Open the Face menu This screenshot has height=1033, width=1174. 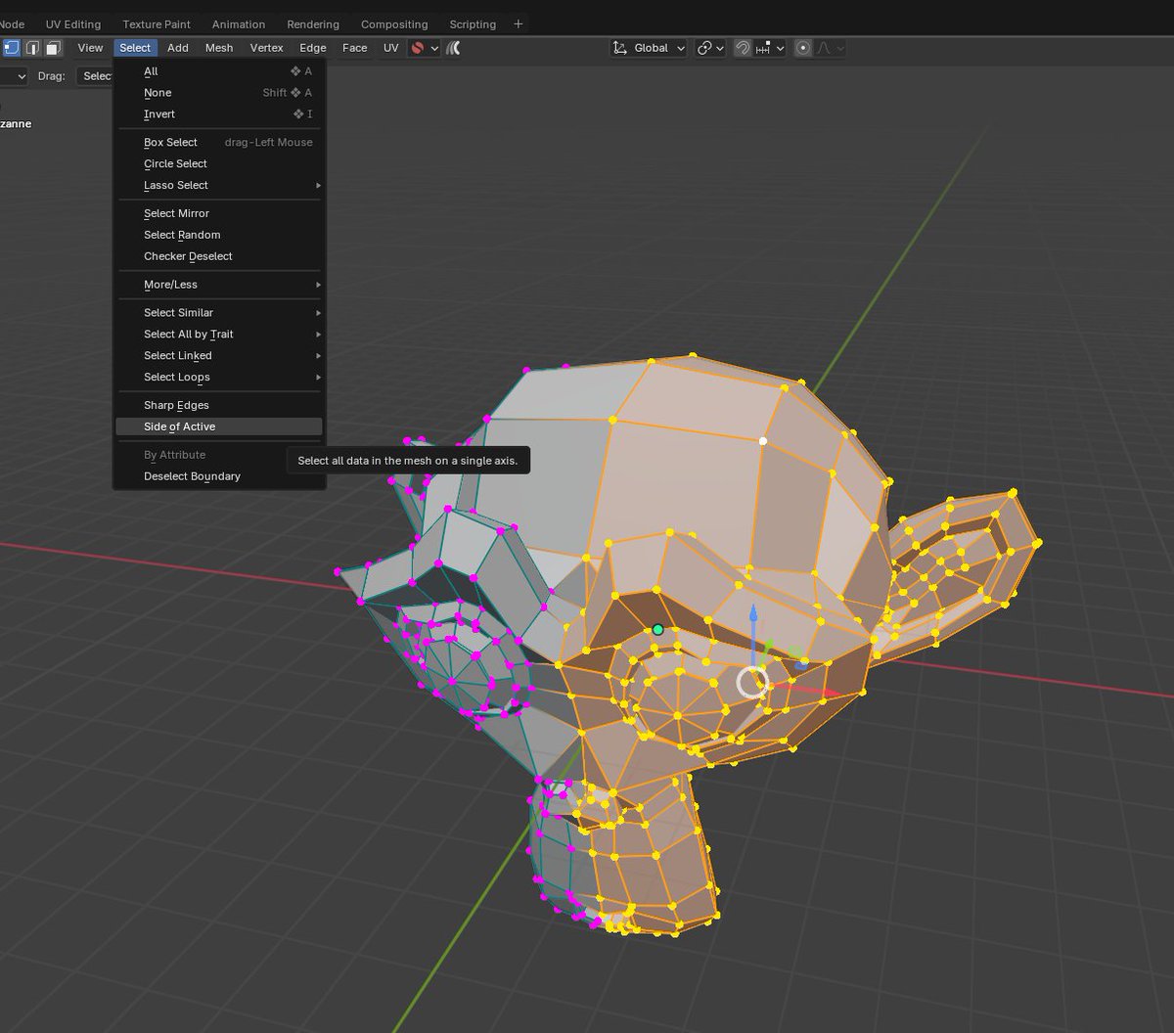[x=355, y=48]
